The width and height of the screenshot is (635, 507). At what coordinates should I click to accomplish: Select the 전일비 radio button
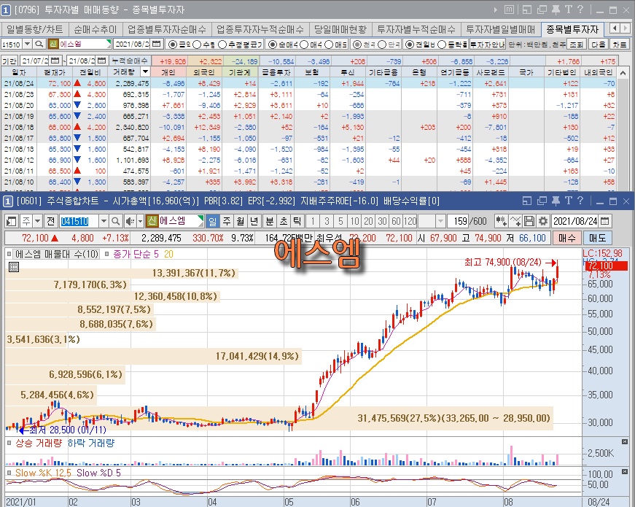[410, 44]
